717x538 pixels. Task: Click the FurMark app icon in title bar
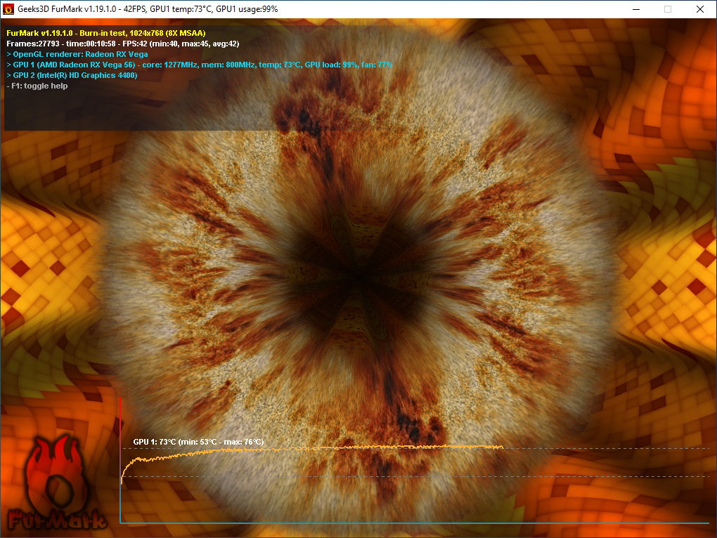tap(8, 9)
